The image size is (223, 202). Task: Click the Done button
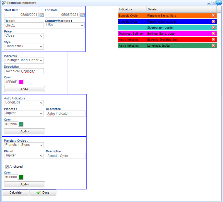[43, 193]
